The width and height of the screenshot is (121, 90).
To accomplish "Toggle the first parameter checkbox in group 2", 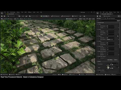I will (100, 31).
